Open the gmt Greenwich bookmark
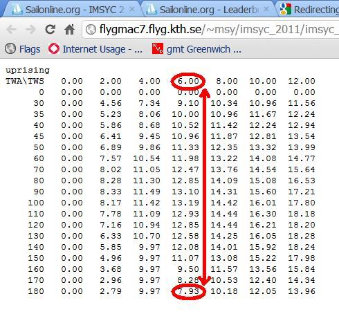 pyautogui.click(x=196, y=49)
